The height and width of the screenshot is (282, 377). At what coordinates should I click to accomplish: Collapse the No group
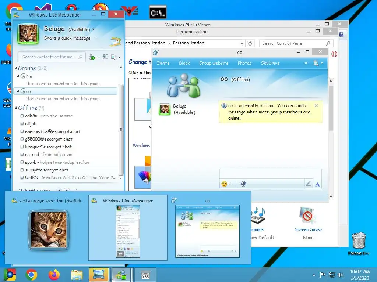point(18,76)
